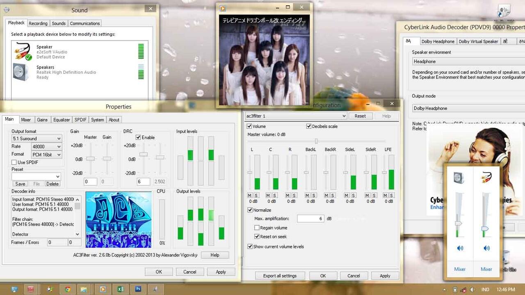Switch to the Mixer tab in Properties
The height and width of the screenshot is (295, 525).
[x=26, y=120]
